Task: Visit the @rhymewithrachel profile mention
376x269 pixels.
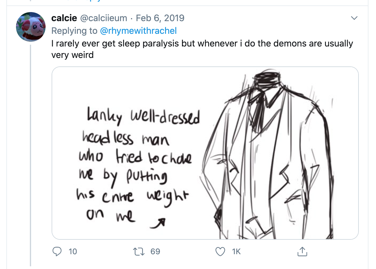Action: [x=138, y=30]
